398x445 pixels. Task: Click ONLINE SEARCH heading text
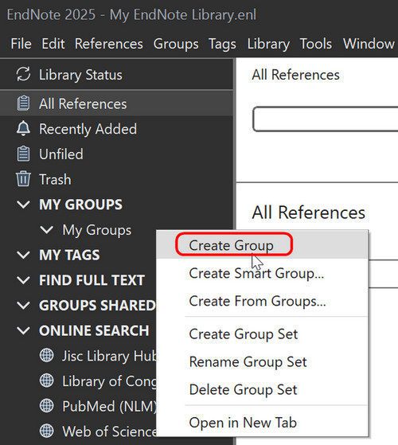point(94,330)
